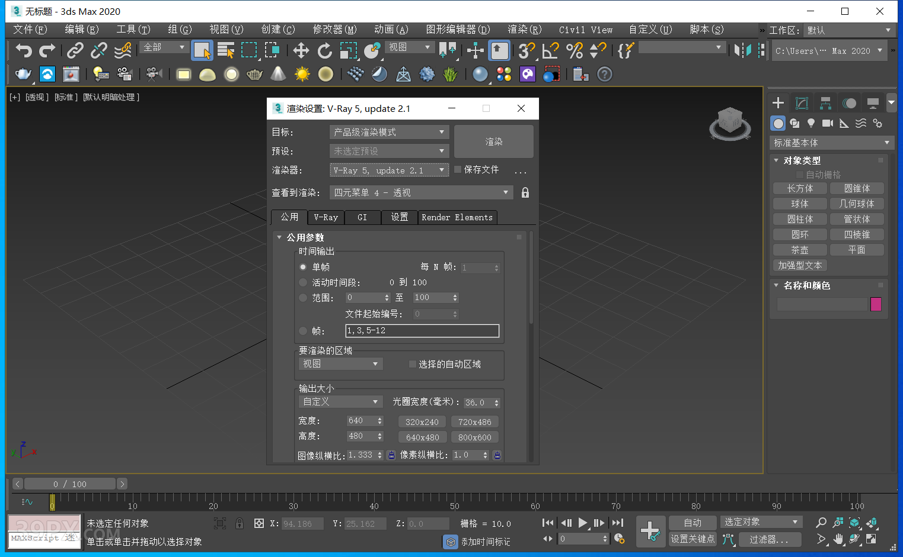Open the 要渲染的区域 视图 dropdown
Viewport: 903px width, 557px height.
340,364
